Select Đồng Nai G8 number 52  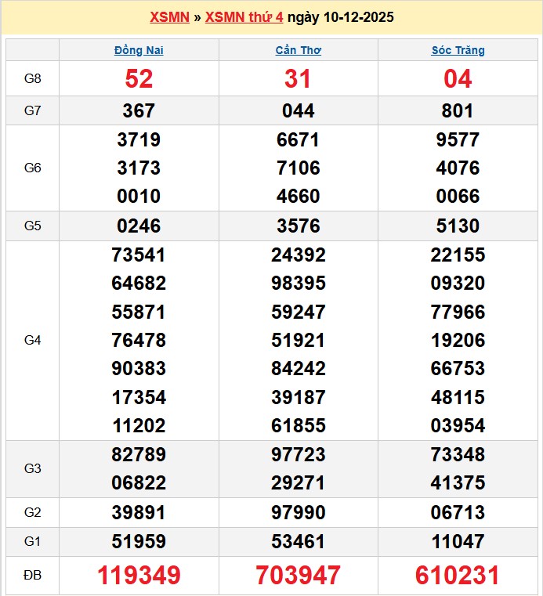(139, 78)
